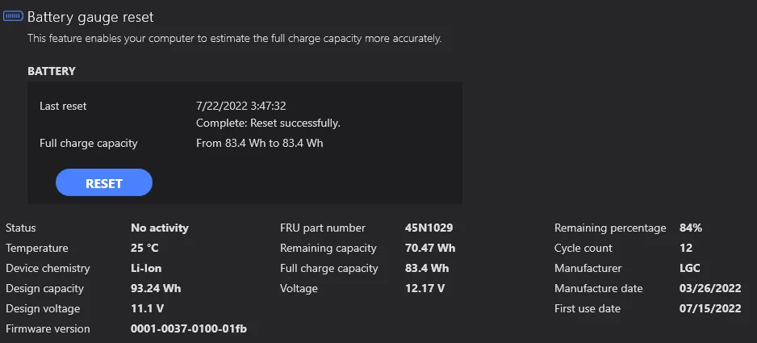
Task: Click the last reset timestamp 7/22/2022 3:47:32
Action: coord(241,106)
